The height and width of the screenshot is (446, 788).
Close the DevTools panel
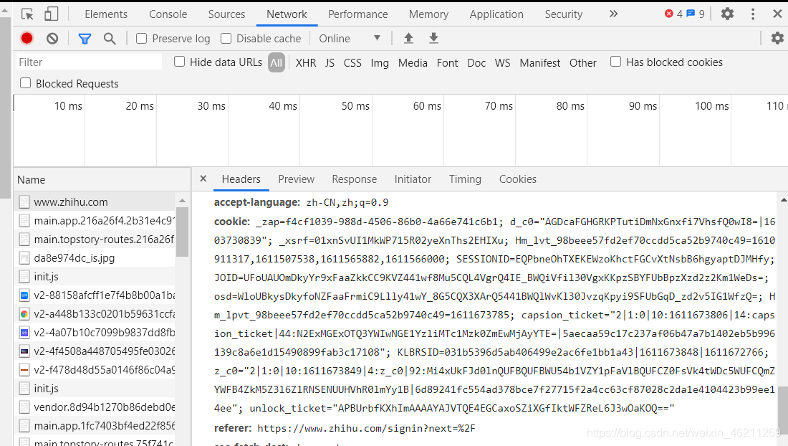pos(777,14)
